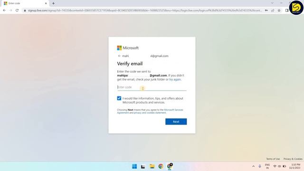
Task: Open the password key icon in address bar
Action: click(266, 10)
